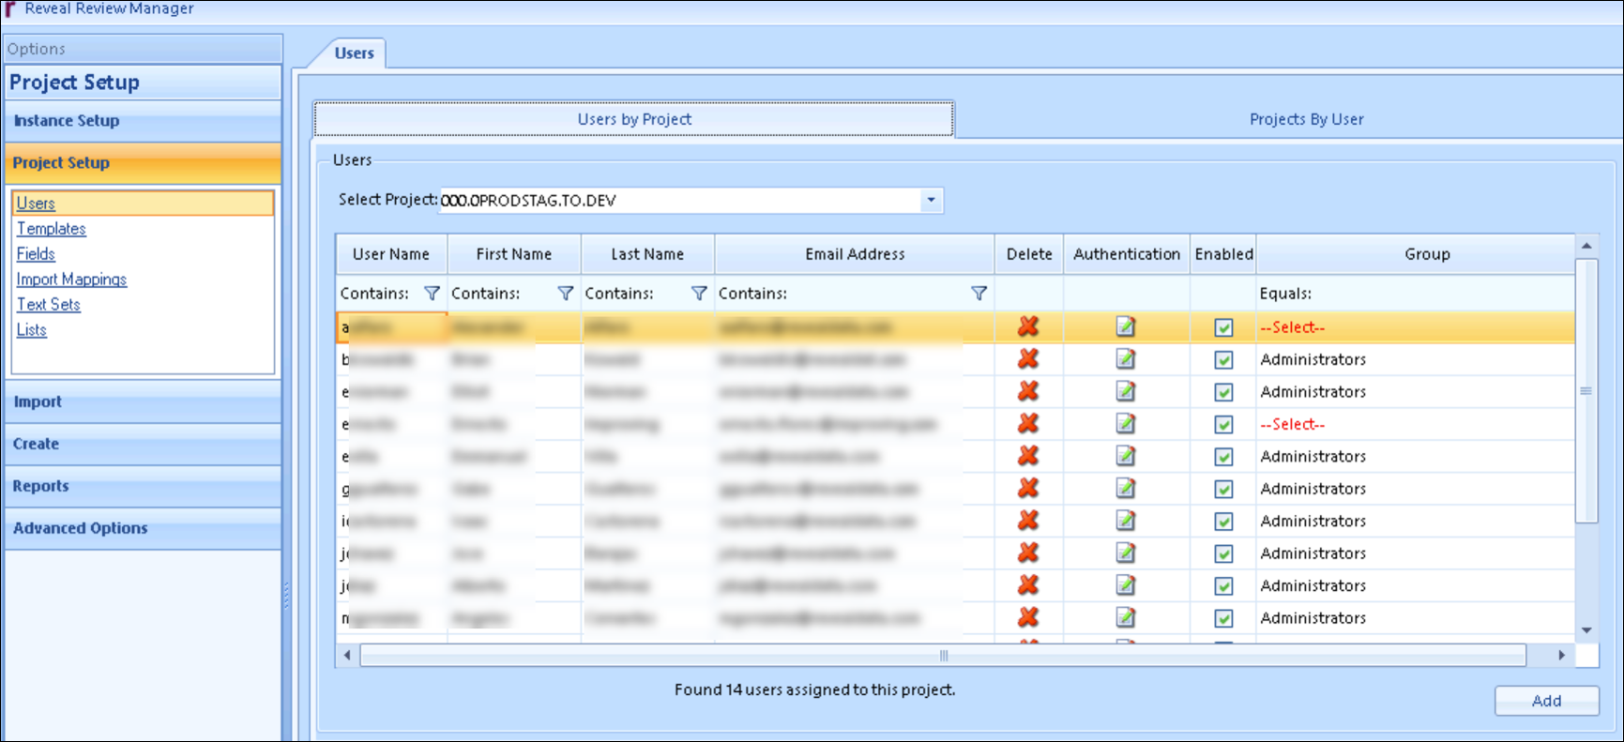Disable the user whose name starts with 'i'

tap(1223, 522)
